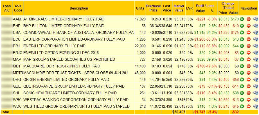The width and height of the screenshot is (259, 115).
Task: Click the green plus icon for WBC
Action: point(242,100)
